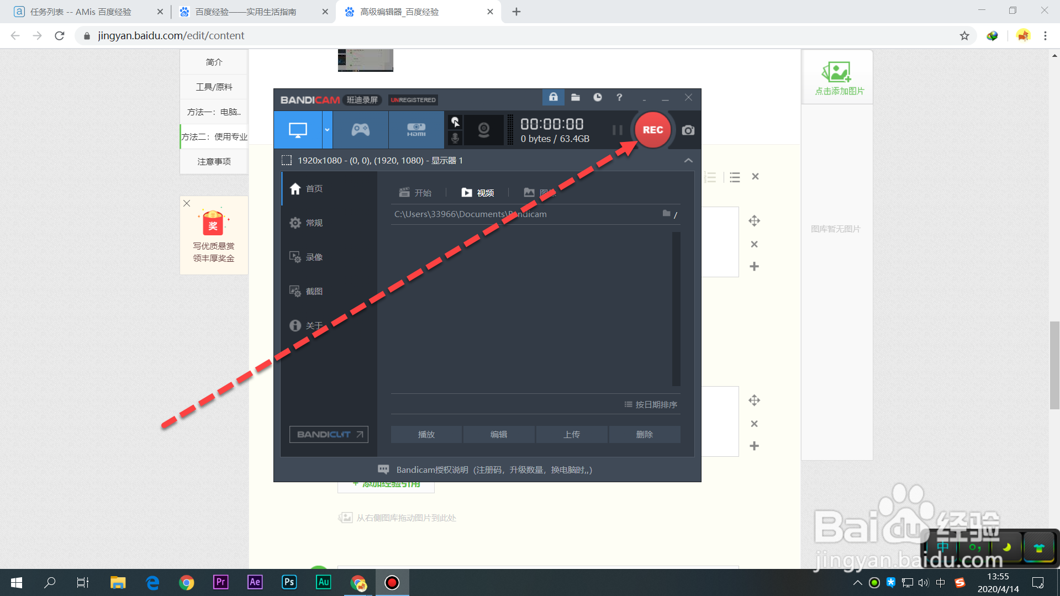The width and height of the screenshot is (1060, 596).
Task: Select Bandicam game recording mode
Action: coord(361,130)
